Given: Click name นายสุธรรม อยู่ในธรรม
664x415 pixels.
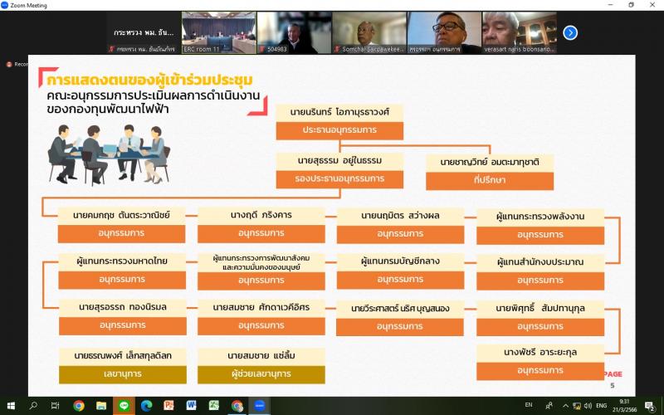Looking at the screenshot, I should click(339, 161).
